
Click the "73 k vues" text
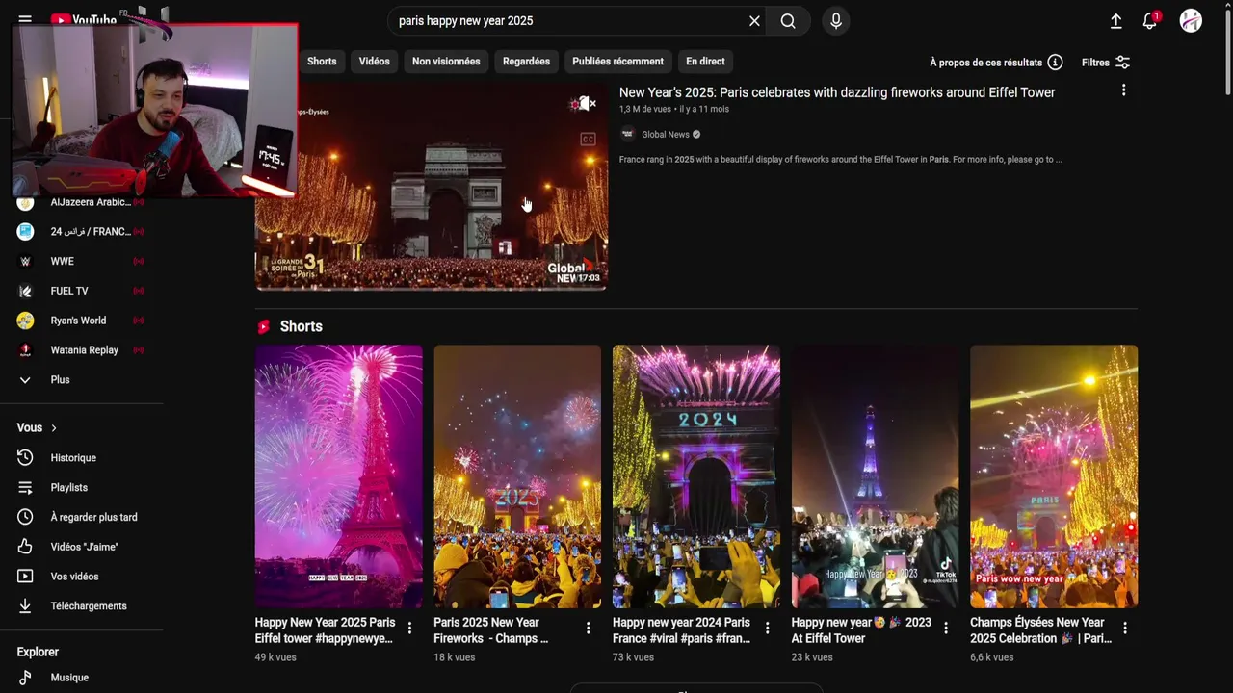[x=633, y=657]
